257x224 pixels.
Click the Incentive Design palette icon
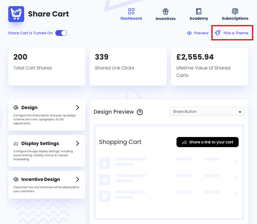(x=15, y=179)
